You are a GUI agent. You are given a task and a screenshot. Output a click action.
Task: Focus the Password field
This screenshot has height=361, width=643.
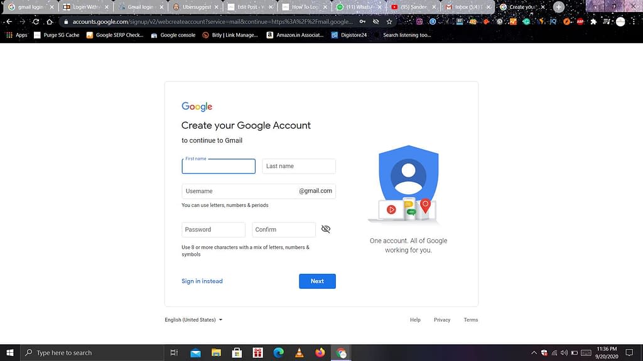click(x=213, y=229)
